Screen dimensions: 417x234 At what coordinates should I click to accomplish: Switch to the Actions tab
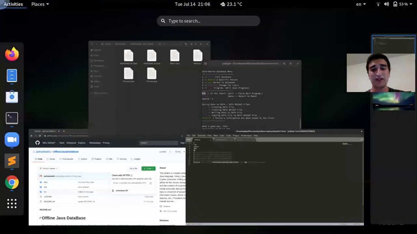pos(83,159)
